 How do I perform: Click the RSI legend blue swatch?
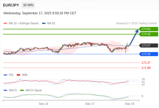5,75
